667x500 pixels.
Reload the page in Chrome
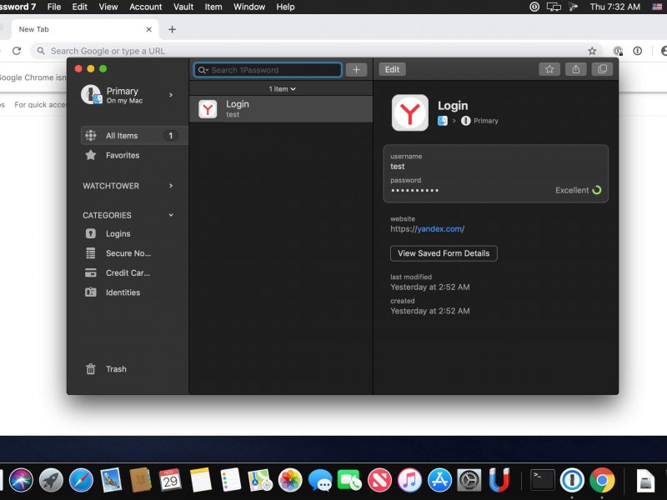click(17, 51)
